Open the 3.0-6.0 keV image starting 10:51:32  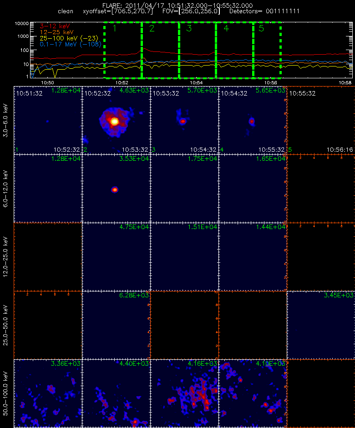tap(48, 120)
